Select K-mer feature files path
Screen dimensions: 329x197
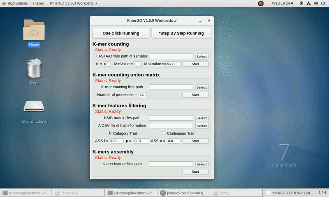click(202, 164)
